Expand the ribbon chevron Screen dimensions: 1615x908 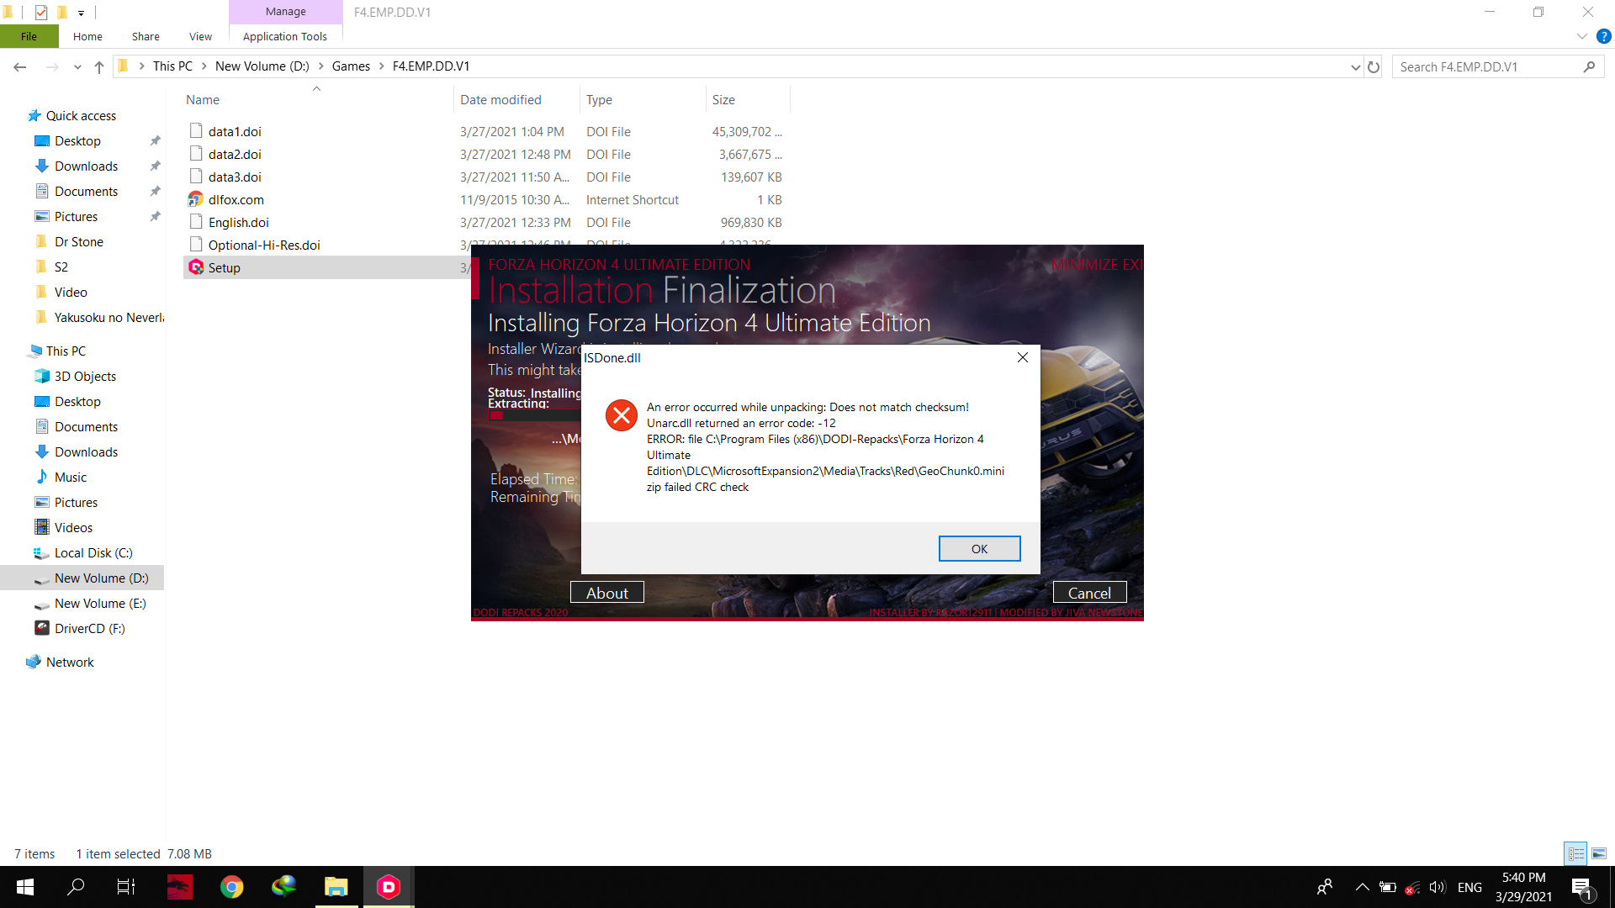(x=1581, y=36)
